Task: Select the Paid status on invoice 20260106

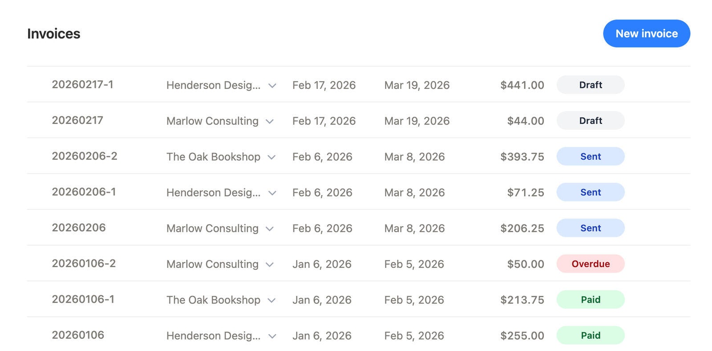Action: tap(591, 335)
